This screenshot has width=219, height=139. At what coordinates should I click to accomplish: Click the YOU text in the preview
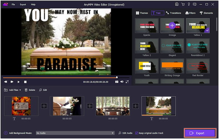click(x=36, y=15)
